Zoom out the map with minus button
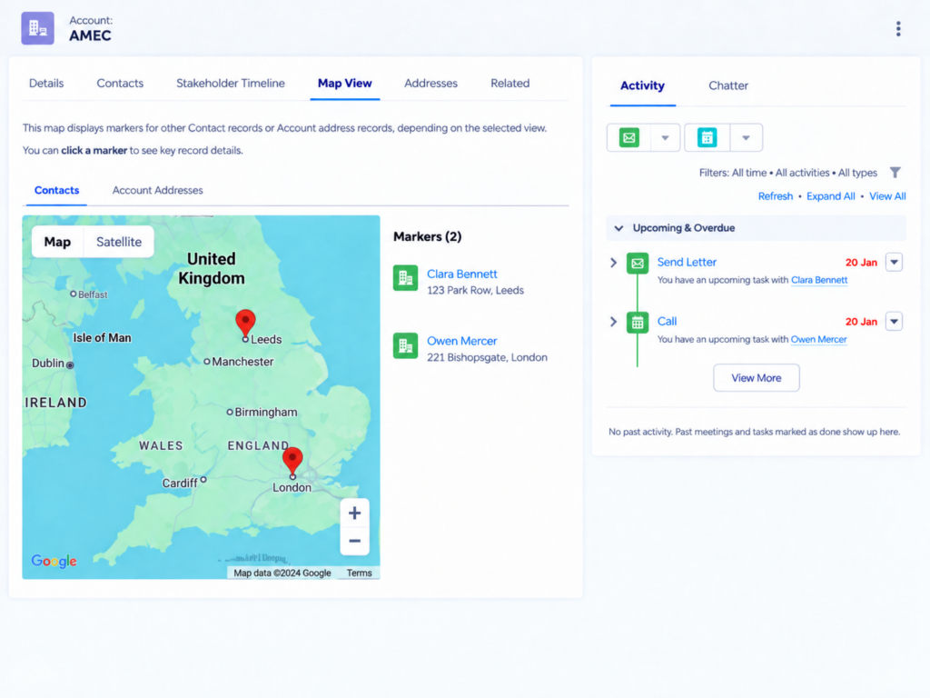This screenshot has width=930, height=698. pyautogui.click(x=355, y=541)
